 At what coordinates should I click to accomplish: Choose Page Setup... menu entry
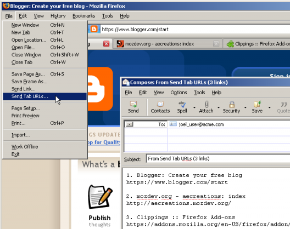tap(44, 108)
